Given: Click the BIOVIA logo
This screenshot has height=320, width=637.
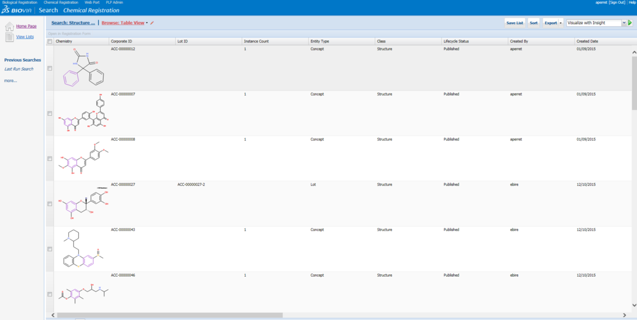Looking at the screenshot, I should click(17, 10).
